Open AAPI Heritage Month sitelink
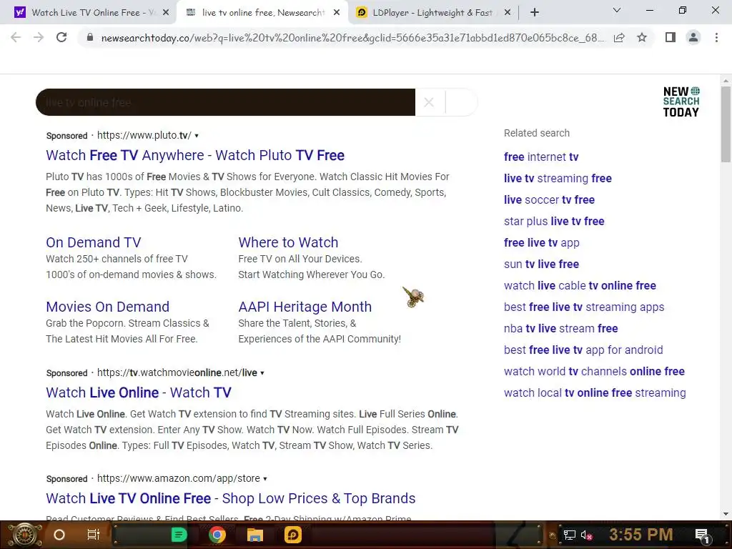Viewport: 732px width, 549px height. click(x=305, y=307)
